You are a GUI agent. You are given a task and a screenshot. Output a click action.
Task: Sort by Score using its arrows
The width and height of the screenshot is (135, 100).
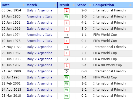coord(90,5)
